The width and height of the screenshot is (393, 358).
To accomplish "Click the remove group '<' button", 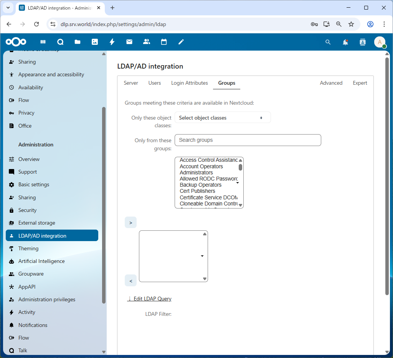I will coord(130,281).
